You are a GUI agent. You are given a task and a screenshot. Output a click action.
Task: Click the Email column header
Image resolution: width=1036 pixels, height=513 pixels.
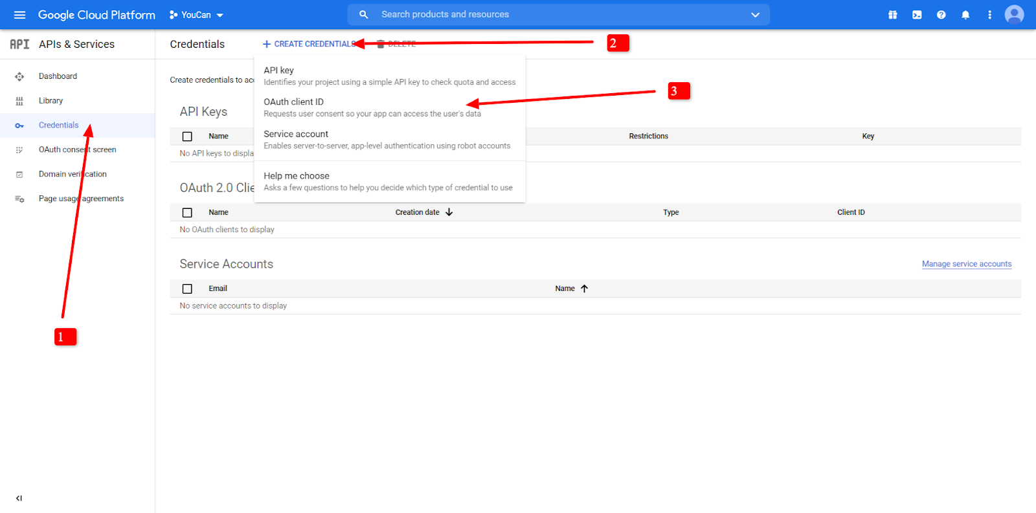click(218, 289)
